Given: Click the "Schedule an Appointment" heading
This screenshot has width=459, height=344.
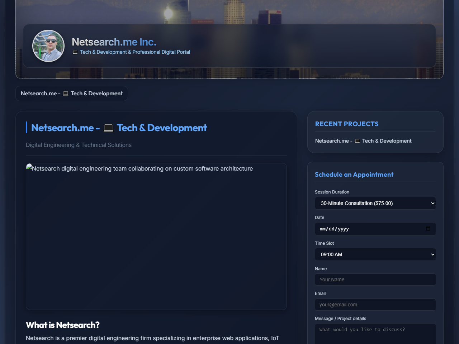Looking at the screenshot, I should click(x=354, y=175).
